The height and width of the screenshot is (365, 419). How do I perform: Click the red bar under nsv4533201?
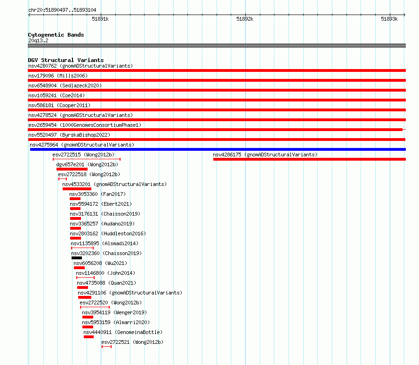point(77,189)
